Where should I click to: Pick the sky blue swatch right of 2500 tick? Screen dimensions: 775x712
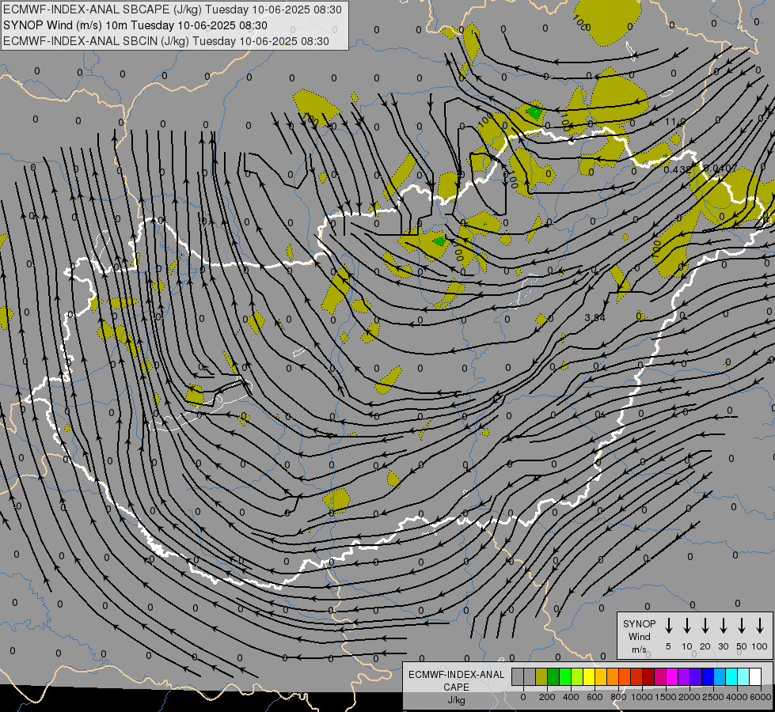point(719,676)
